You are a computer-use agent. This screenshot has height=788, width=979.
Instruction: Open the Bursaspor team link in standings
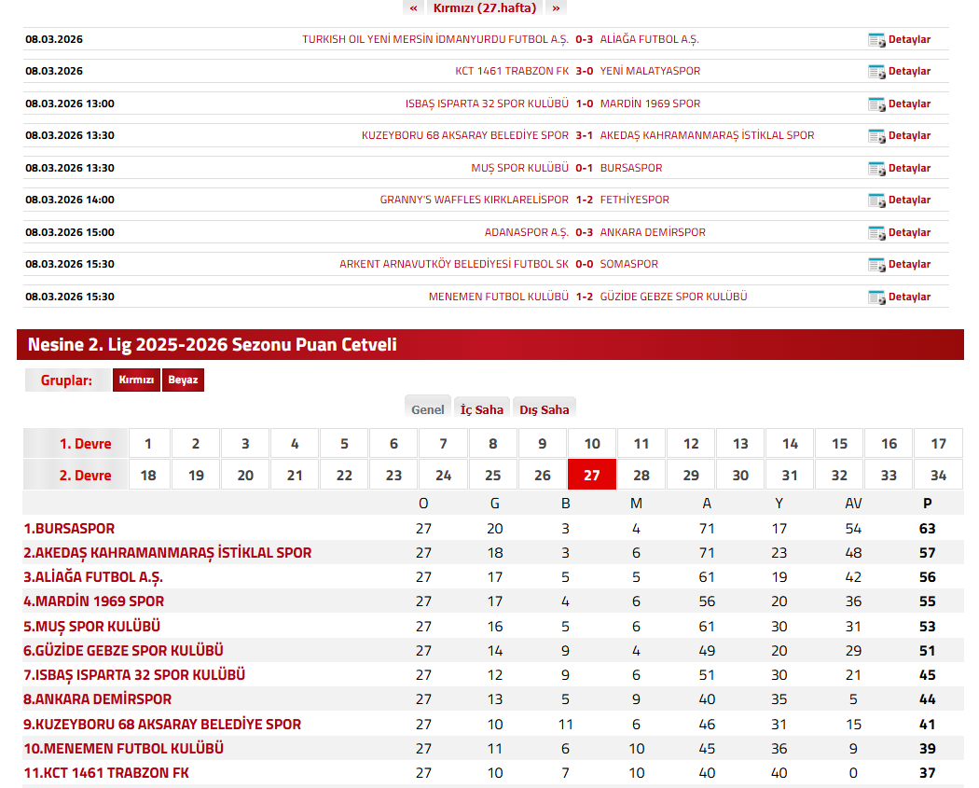(x=69, y=529)
